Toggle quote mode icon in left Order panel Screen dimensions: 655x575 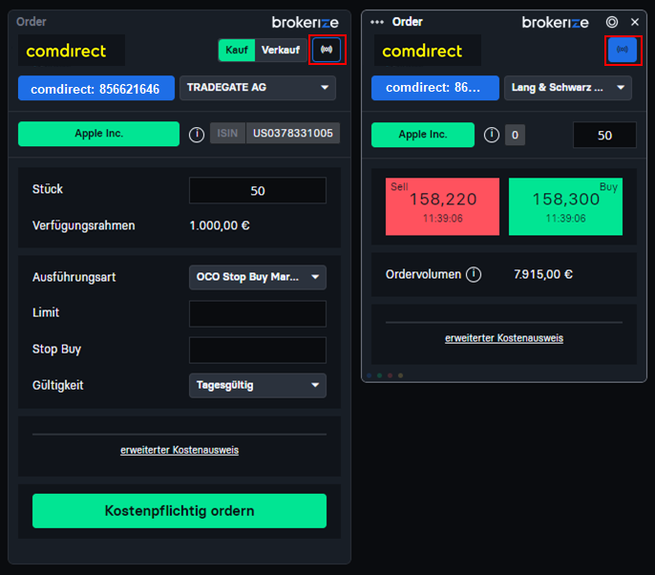point(327,50)
